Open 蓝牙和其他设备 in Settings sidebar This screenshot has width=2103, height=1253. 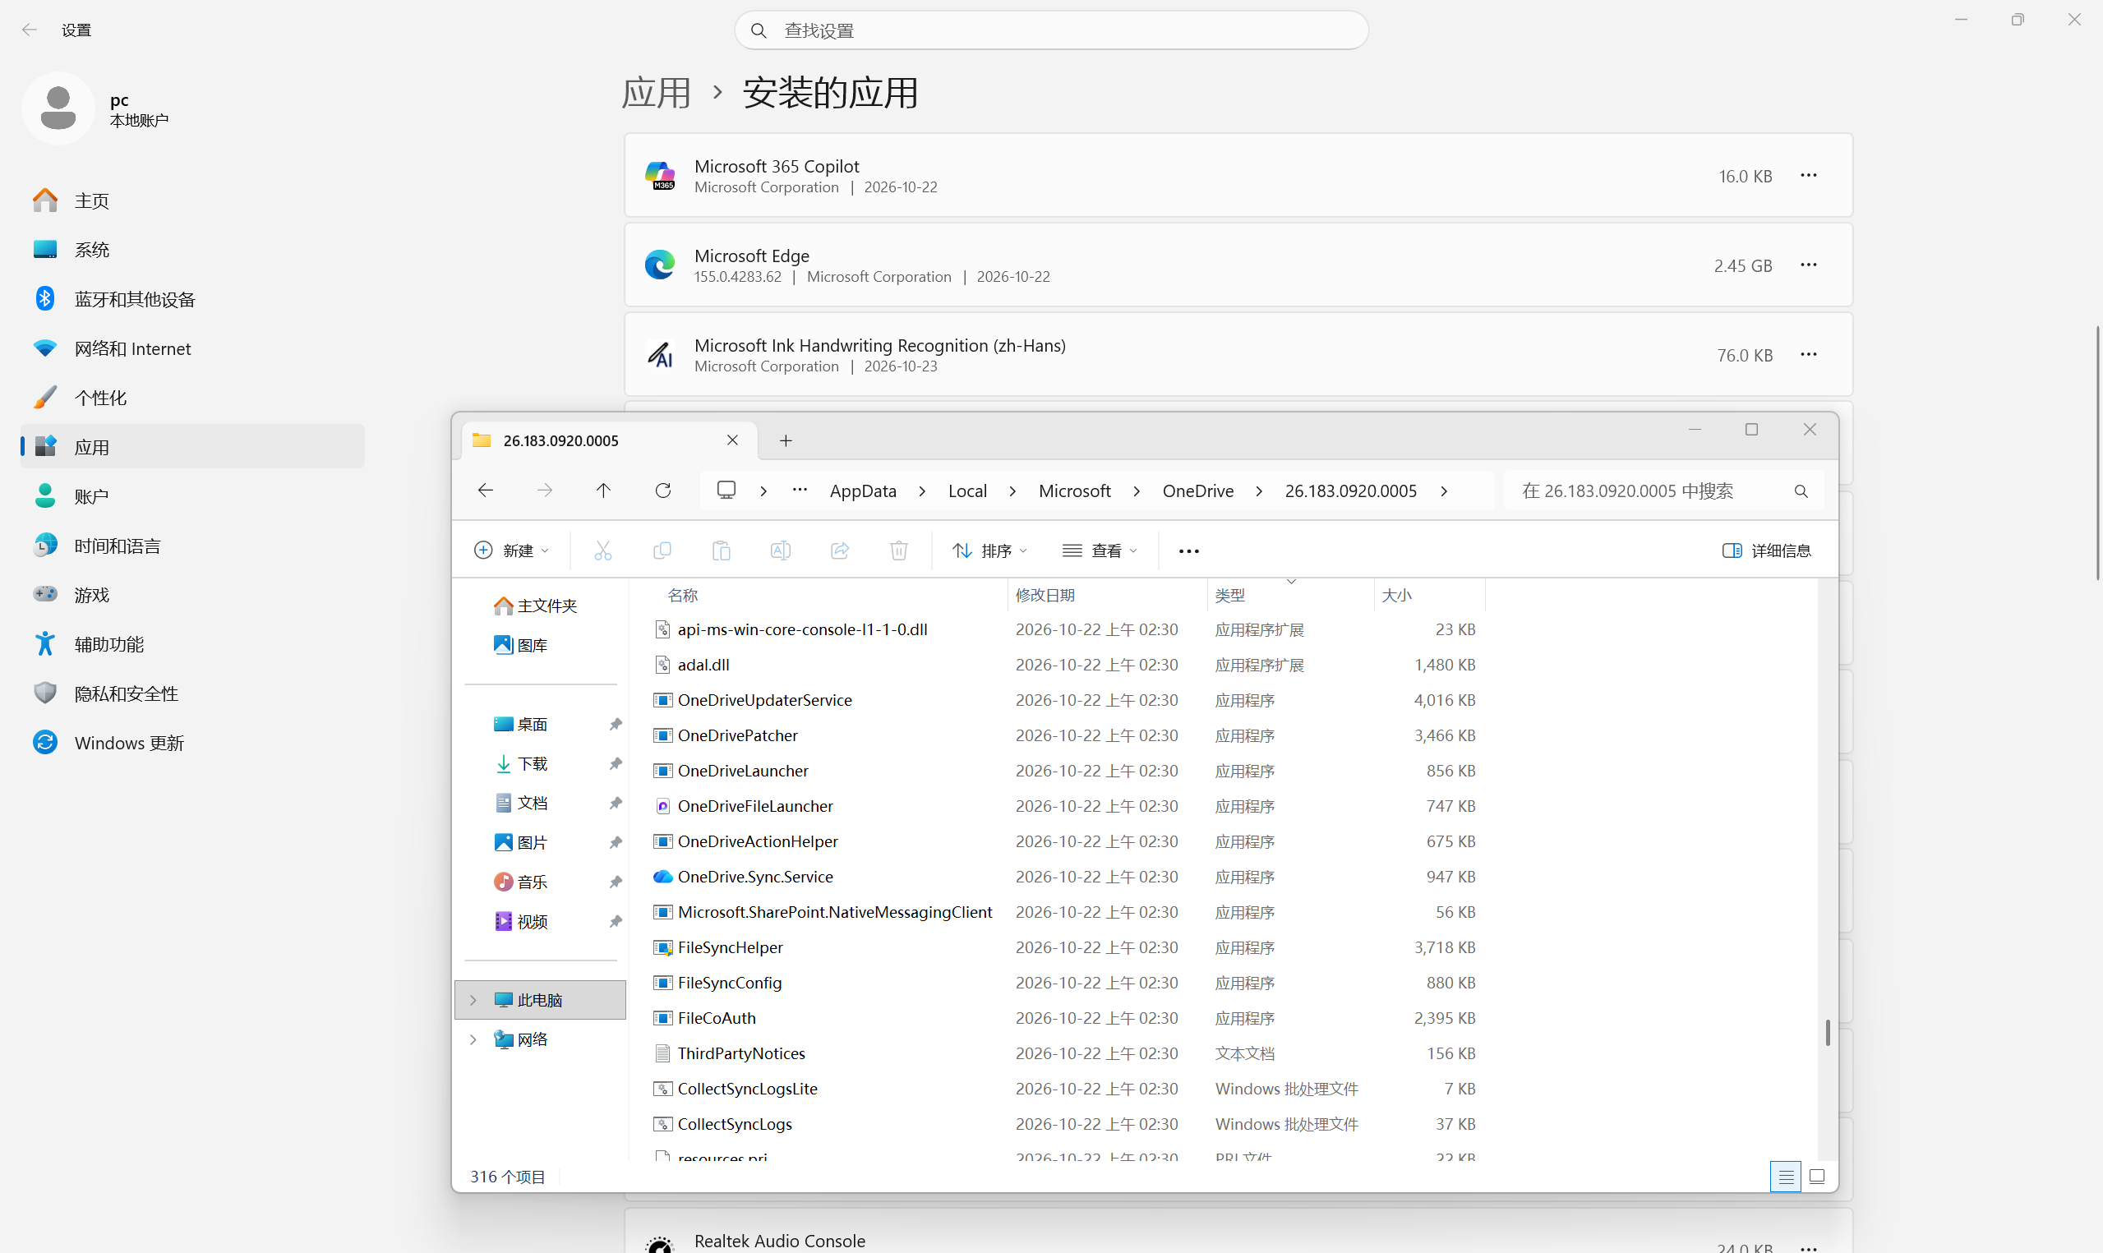192,299
